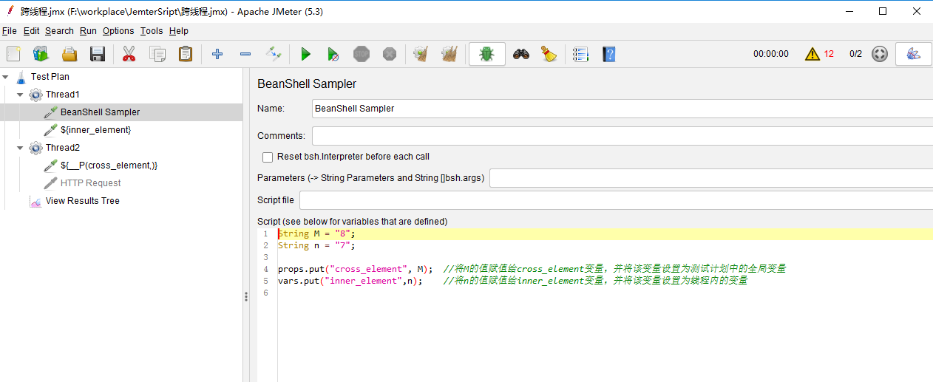Click the Reset search broom icon
Image resolution: width=933 pixels, height=382 pixels.
click(549, 54)
